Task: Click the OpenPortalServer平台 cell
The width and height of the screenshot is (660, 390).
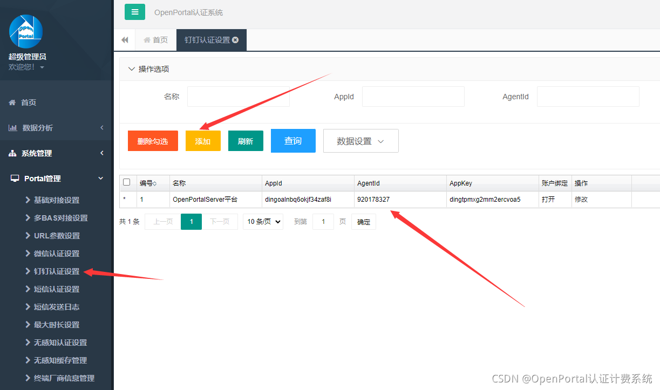Action: (216, 200)
